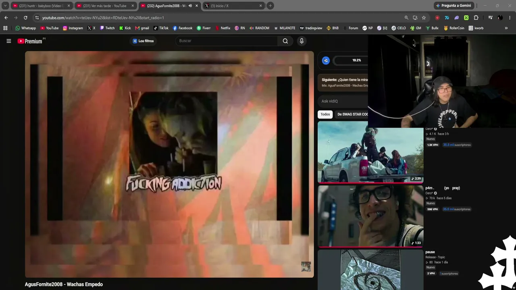Screen dimensions: 516x290
Task: Click the main video player
Action: pyautogui.click(x=169, y=164)
